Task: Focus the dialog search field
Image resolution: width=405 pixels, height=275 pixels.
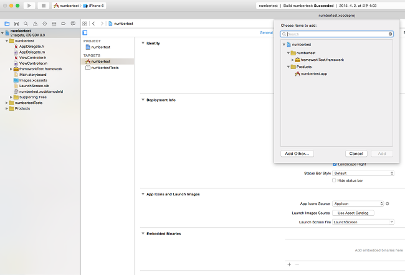Action: [337, 34]
